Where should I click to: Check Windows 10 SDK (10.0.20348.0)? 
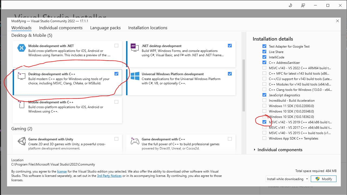[264, 111]
